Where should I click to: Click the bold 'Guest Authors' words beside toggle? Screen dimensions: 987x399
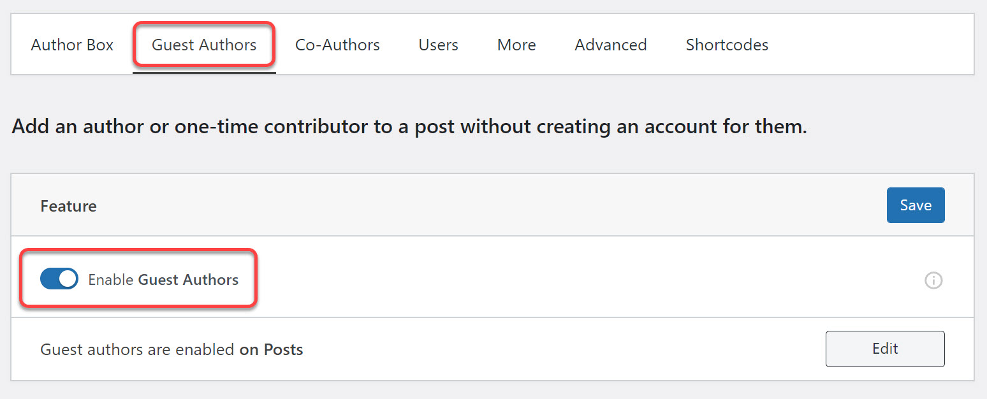(x=189, y=280)
